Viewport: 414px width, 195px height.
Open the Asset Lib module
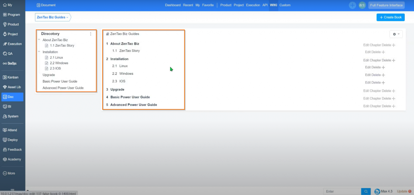tap(12, 87)
